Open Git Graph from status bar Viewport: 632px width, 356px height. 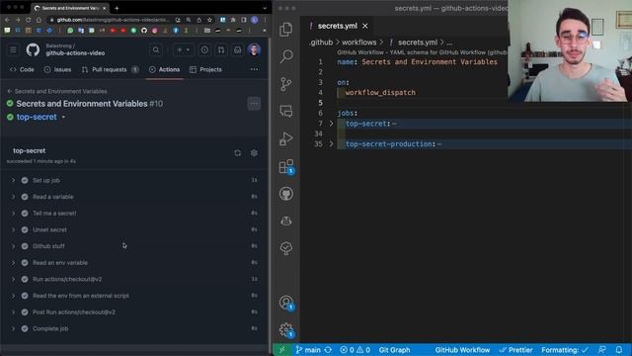394,350
